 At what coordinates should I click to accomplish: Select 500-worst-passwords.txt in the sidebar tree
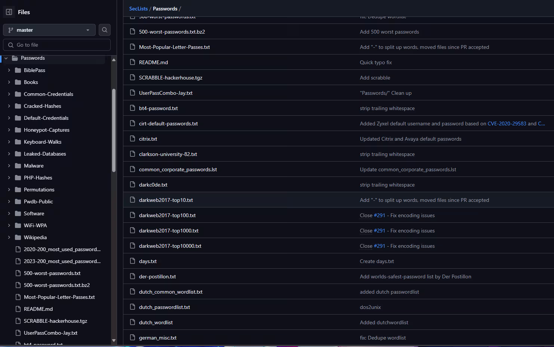point(52,273)
